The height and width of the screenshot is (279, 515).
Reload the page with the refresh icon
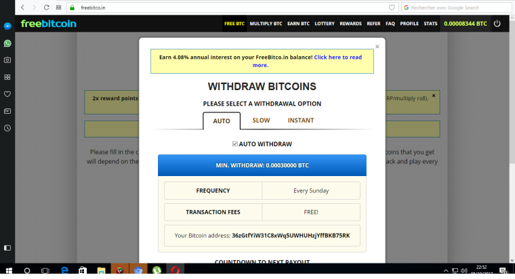coord(46,7)
